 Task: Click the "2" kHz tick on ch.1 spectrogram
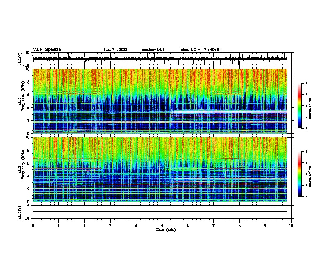click(x=29, y=120)
